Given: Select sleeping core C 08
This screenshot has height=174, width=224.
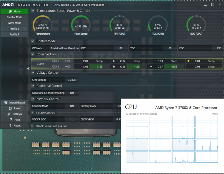Looking at the screenshot, I should (x=204, y=67).
